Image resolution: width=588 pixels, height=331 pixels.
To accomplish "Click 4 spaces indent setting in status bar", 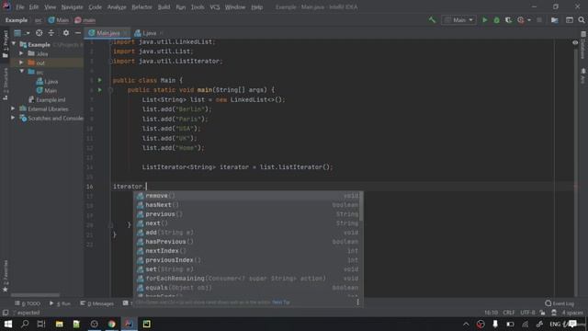I will [571, 313].
